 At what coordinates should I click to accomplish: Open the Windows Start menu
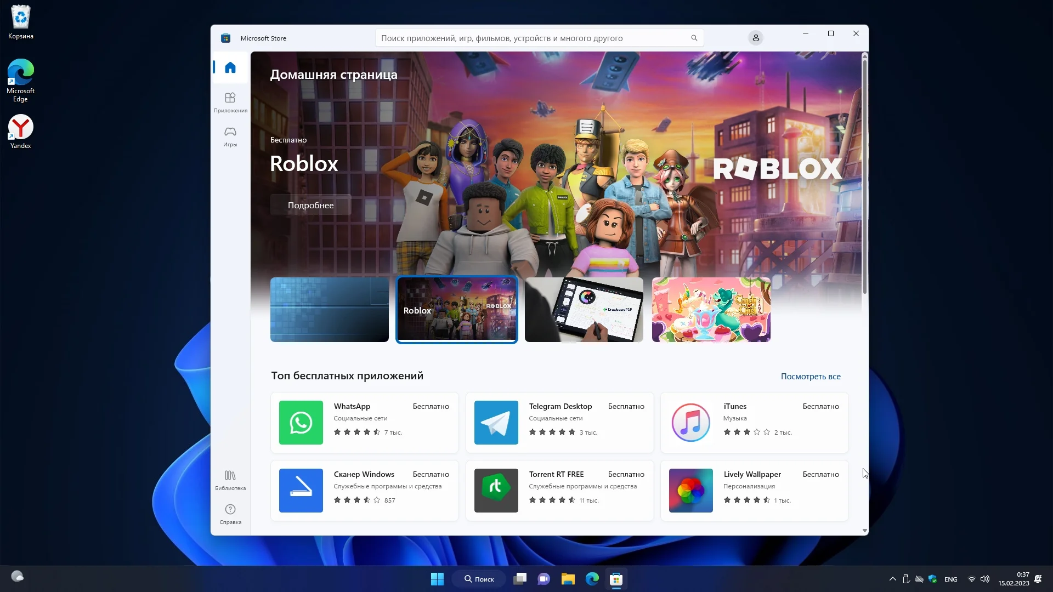437,579
